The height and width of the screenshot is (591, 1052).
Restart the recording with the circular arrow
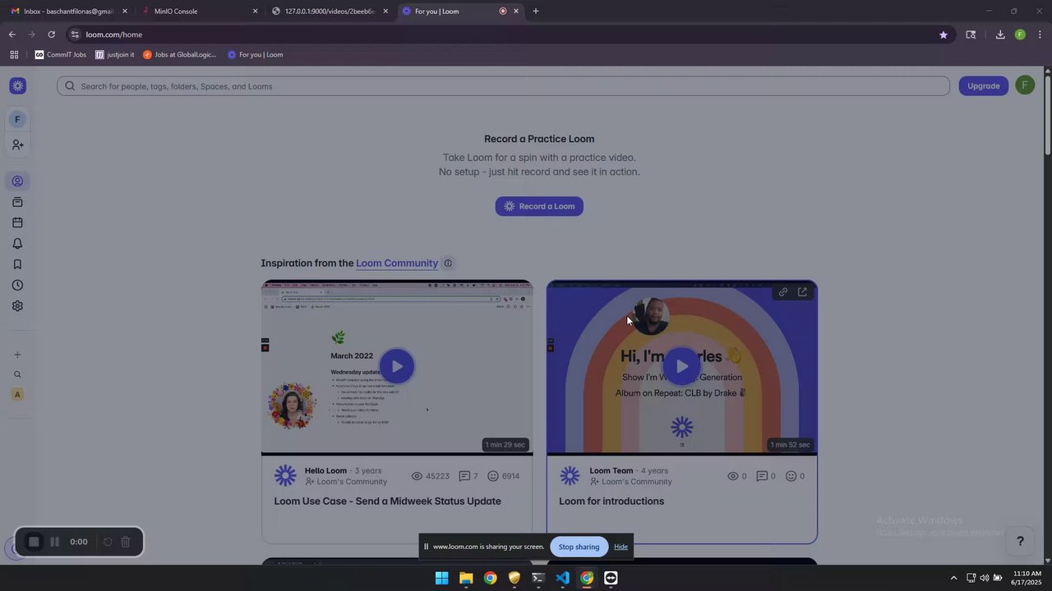[x=107, y=542]
